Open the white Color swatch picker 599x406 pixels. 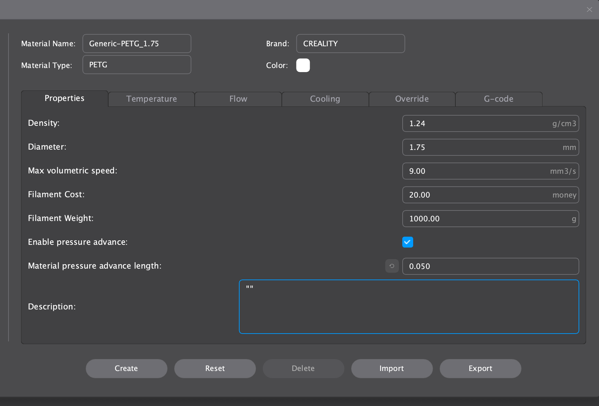pyautogui.click(x=303, y=65)
